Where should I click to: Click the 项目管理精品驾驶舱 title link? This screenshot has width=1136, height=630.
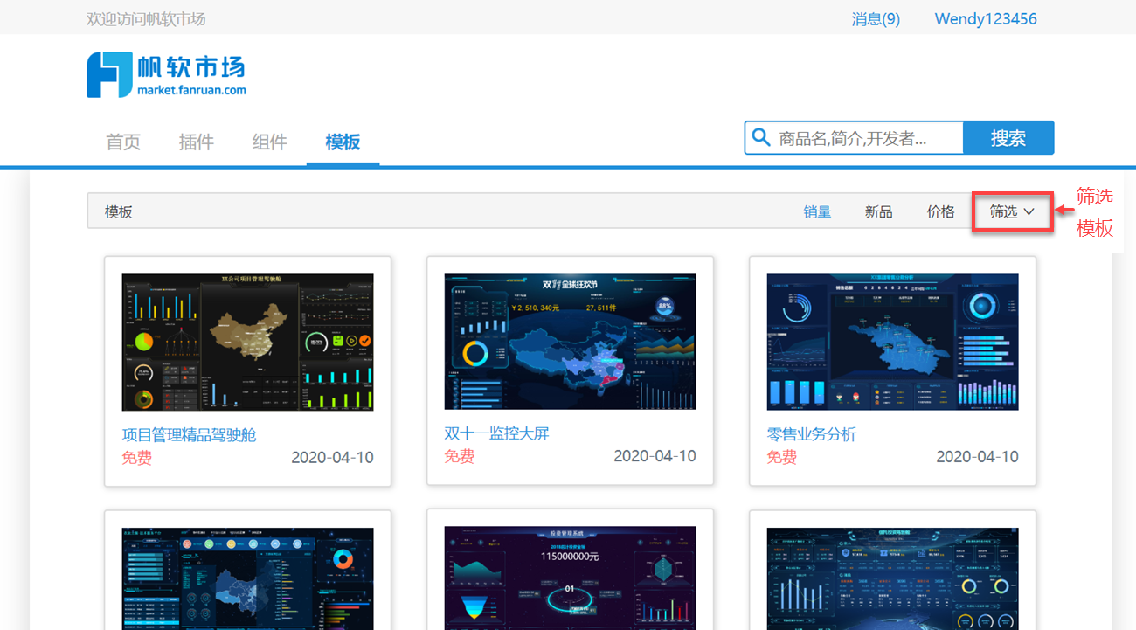pos(189,434)
